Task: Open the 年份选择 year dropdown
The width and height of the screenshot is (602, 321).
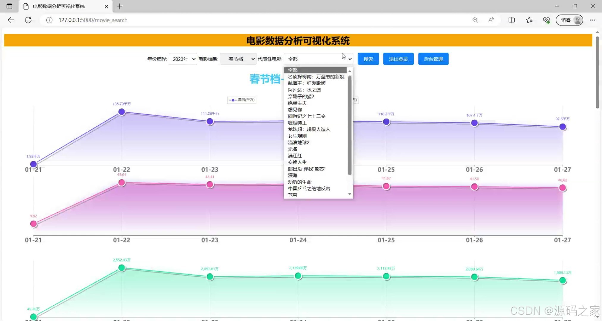Action: (183, 59)
